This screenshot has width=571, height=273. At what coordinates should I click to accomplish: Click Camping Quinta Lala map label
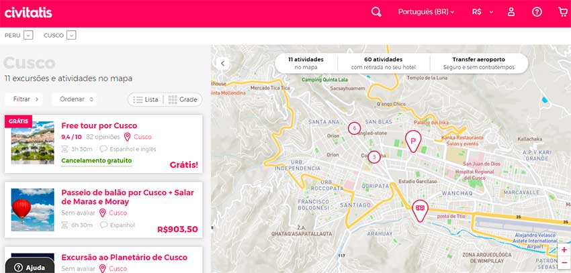tap(325, 80)
